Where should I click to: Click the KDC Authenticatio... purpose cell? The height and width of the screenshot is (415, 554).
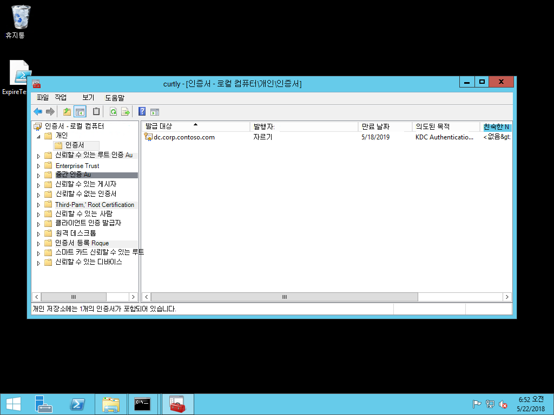point(444,137)
